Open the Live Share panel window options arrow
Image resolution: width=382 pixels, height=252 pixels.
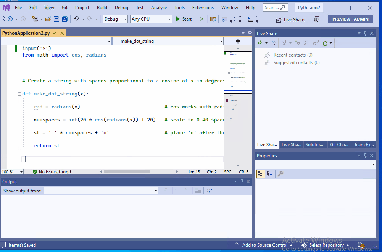[x=359, y=33]
